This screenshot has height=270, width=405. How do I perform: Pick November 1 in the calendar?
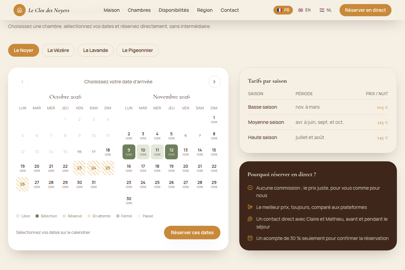tap(214, 119)
